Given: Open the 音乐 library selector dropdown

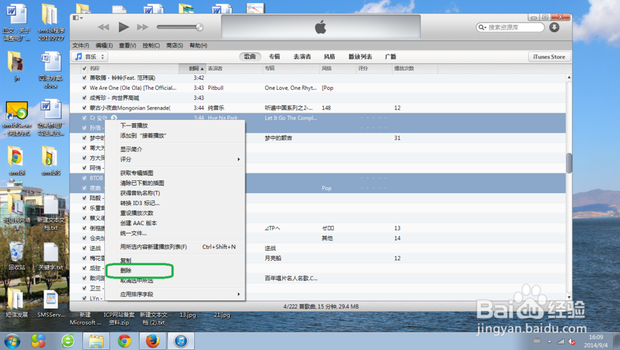Looking at the screenshot, I should point(90,56).
